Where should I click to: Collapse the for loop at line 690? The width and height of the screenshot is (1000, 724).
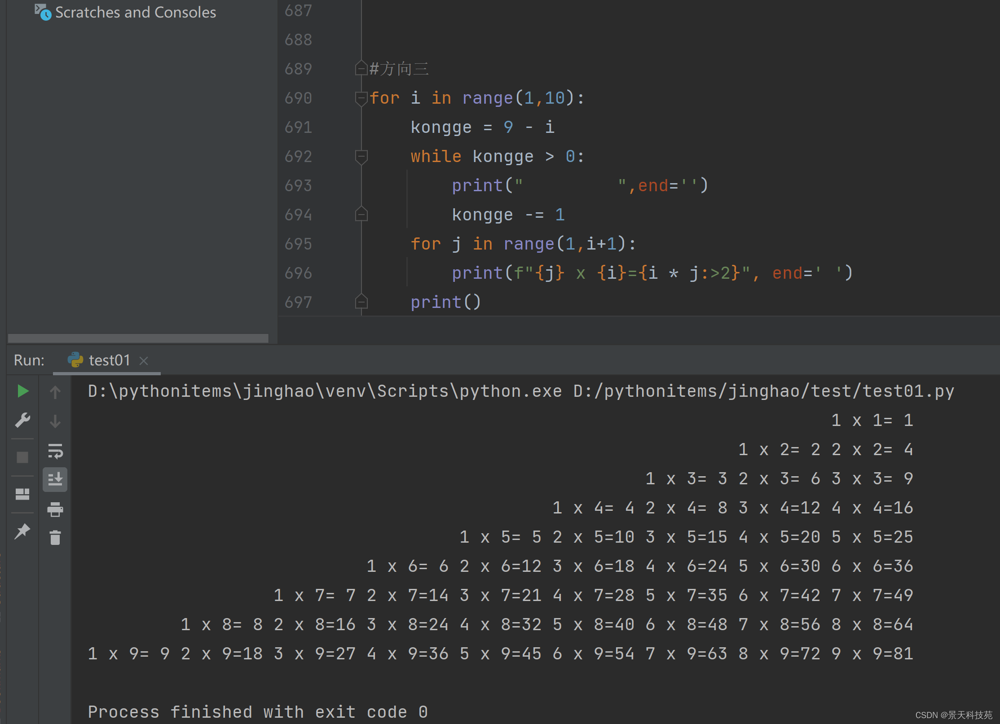click(361, 98)
